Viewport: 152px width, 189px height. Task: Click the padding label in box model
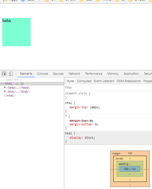coord(123,164)
